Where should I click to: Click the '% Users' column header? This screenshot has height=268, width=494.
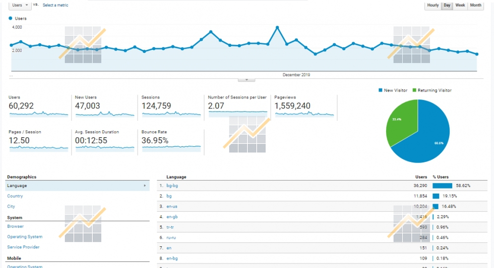coord(441,177)
